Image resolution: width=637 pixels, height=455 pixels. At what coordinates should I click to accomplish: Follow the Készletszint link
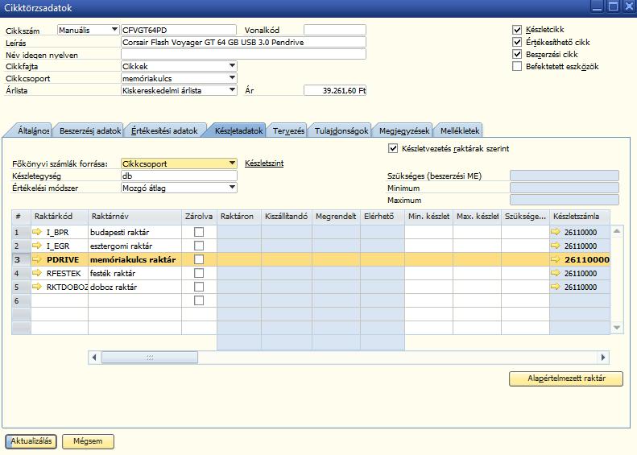coord(264,163)
